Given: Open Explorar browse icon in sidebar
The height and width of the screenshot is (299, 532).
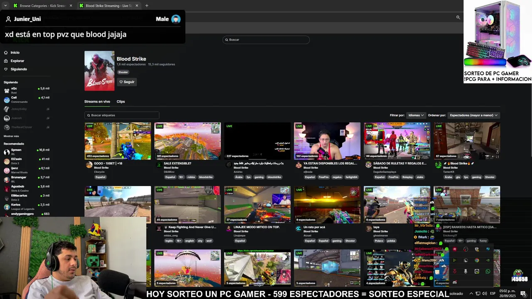Looking at the screenshot, I should coord(6,61).
